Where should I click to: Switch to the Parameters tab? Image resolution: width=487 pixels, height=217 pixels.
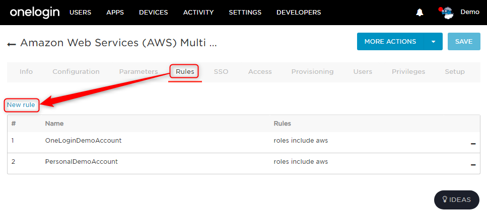click(138, 72)
